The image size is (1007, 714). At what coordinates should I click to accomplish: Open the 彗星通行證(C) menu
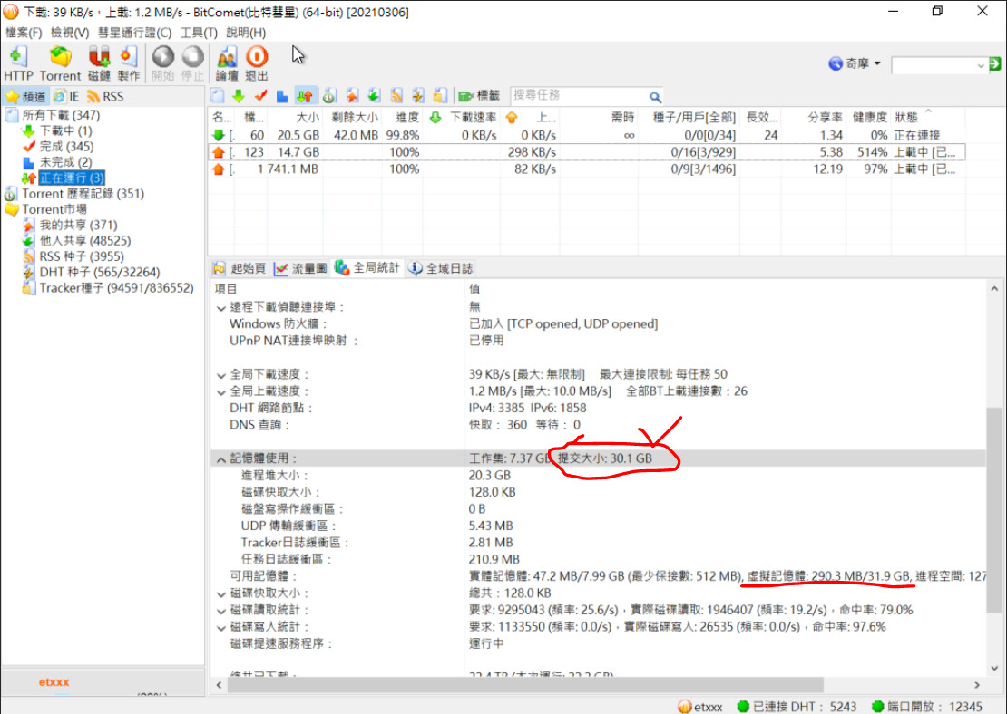coord(135,32)
